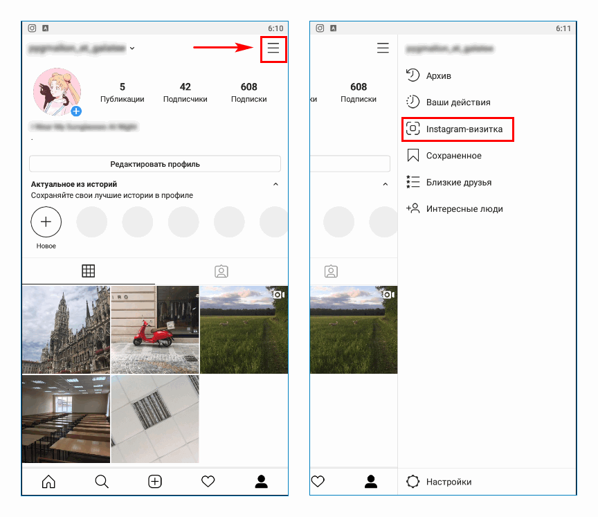The image size is (598, 517).
Task: Click the Сохраненное bookmark icon
Action: [413, 156]
